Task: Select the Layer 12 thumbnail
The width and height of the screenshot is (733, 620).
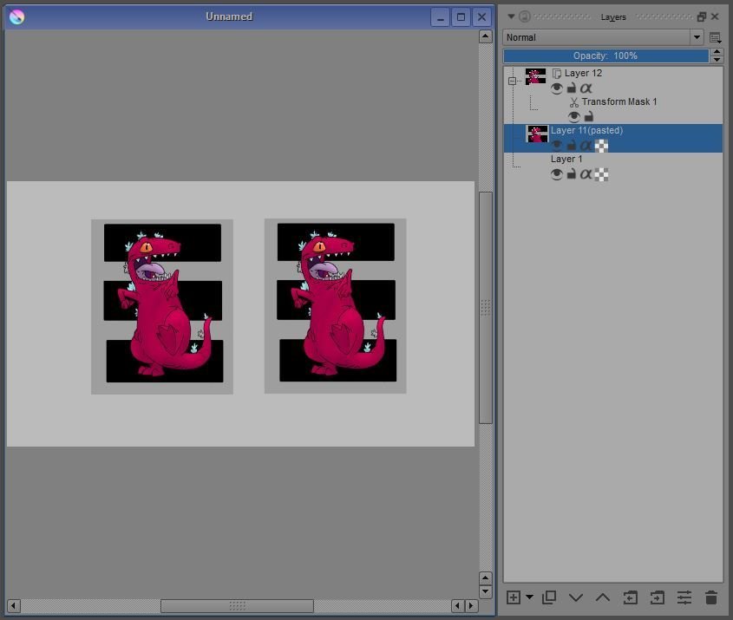Action: tap(535, 76)
